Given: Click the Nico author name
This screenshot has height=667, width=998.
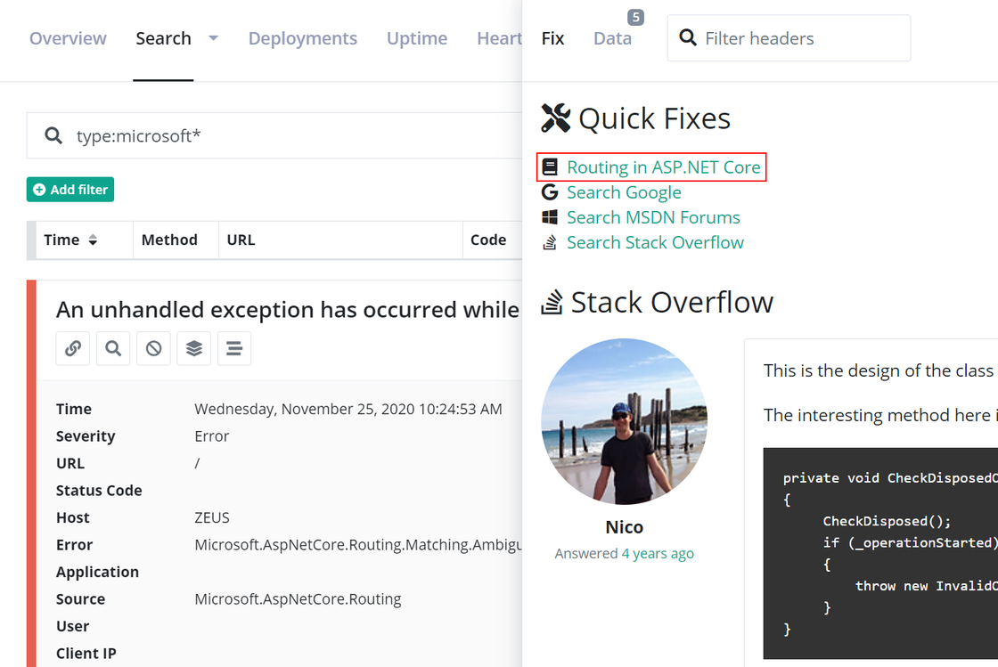Looking at the screenshot, I should (624, 527).
